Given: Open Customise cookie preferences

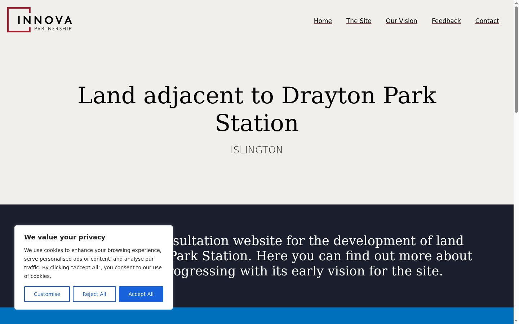Looking at the screenshot, I should click(47, 294).
